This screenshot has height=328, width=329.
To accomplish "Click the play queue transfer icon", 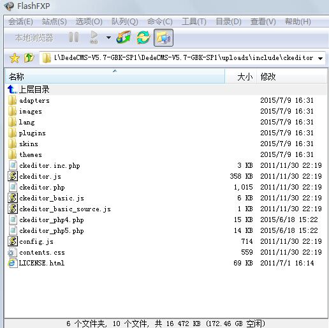I will pyautogui.click(x=94, y=38).
